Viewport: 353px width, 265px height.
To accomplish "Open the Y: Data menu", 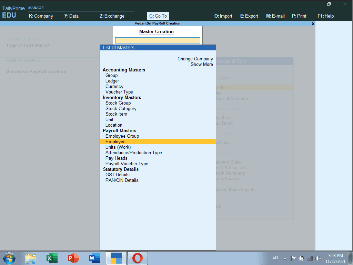I will [71, 16].
